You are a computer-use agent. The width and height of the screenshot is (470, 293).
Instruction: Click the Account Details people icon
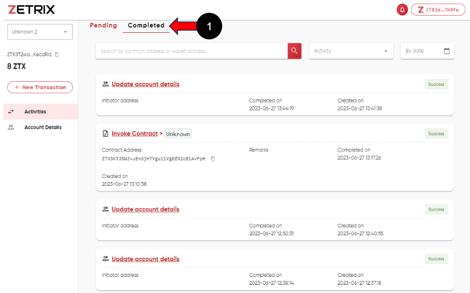pos(11,128)
